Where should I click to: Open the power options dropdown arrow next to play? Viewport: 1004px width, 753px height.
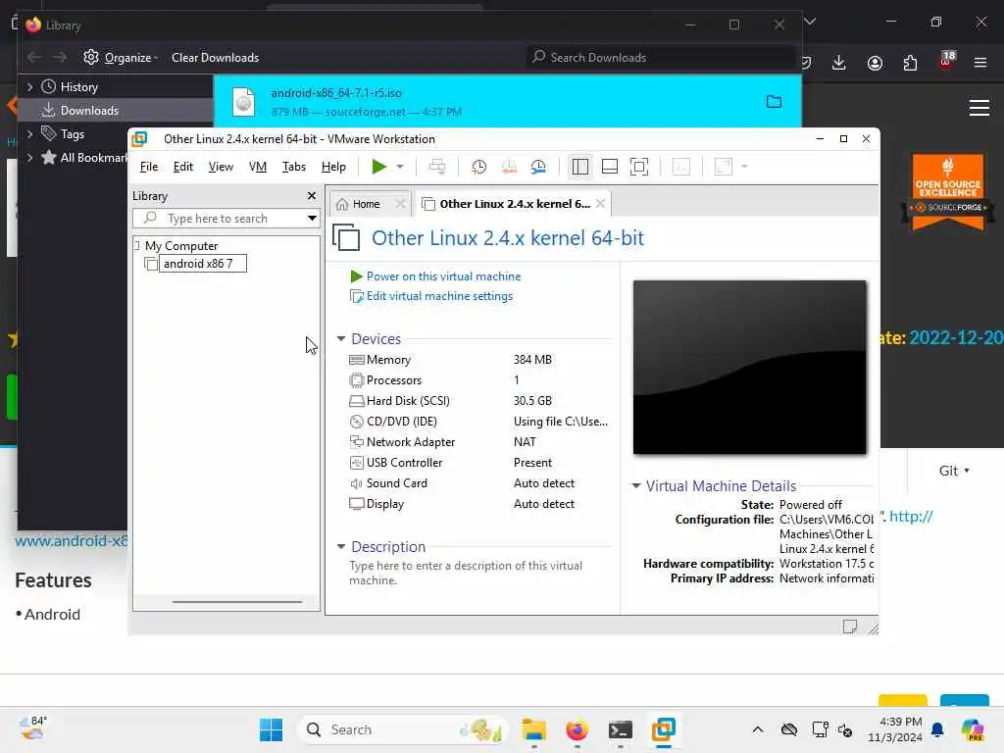point(400,167)
